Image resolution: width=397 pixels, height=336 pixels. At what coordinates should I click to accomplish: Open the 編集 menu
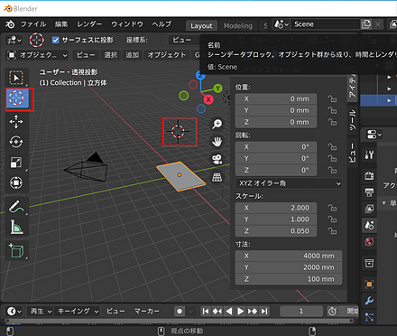click(61, 24)
